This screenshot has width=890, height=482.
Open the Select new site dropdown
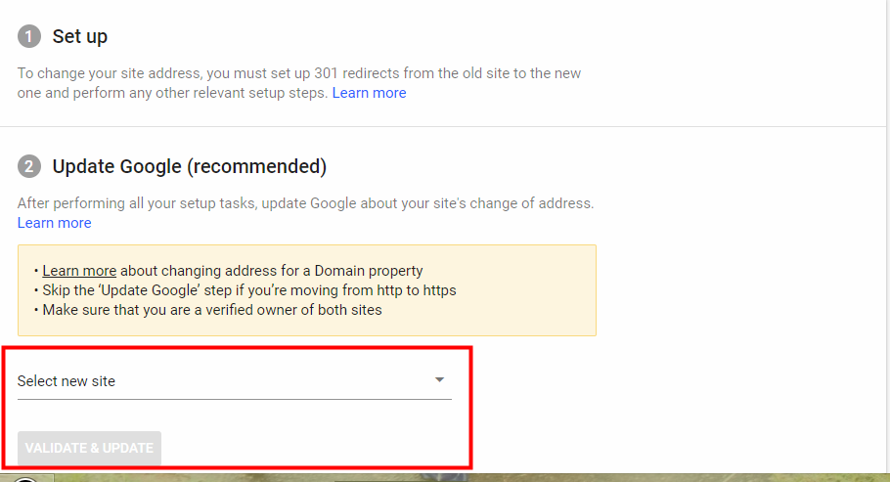coord(235,381)
